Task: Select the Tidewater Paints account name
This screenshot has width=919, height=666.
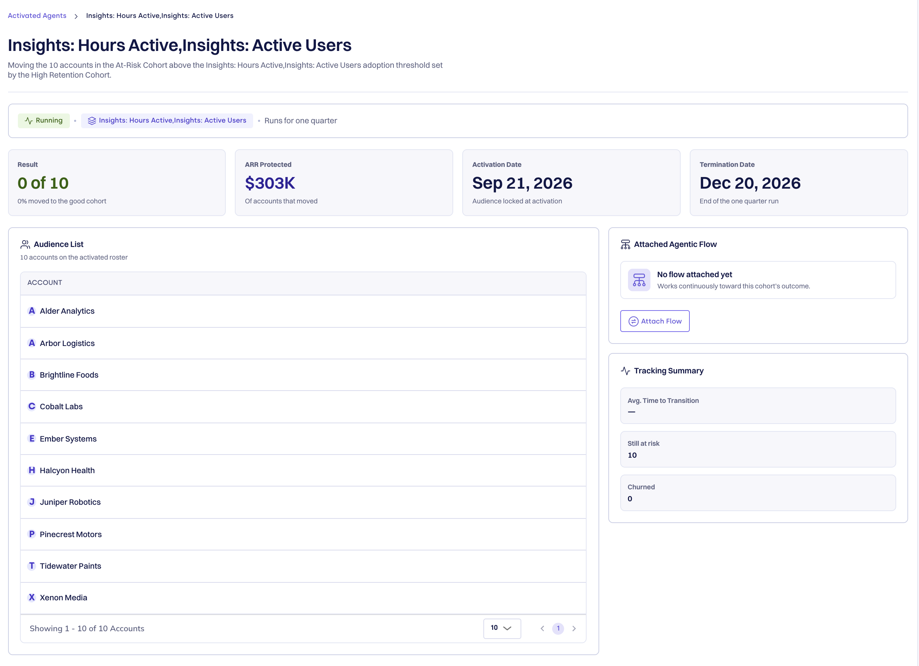Action: pos(71,566)
